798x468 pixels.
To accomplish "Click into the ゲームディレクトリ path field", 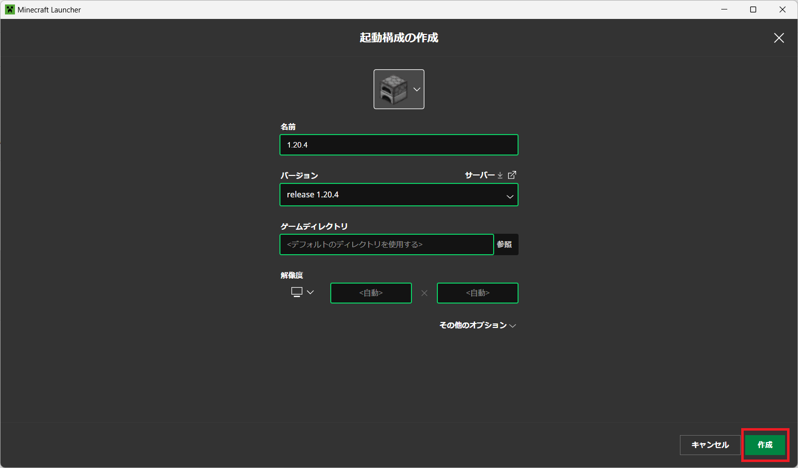I will [387, 245].
